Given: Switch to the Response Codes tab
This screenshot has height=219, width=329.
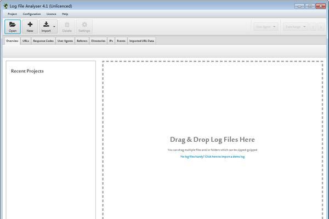Looking at the screenshot, I should point(43,41).
